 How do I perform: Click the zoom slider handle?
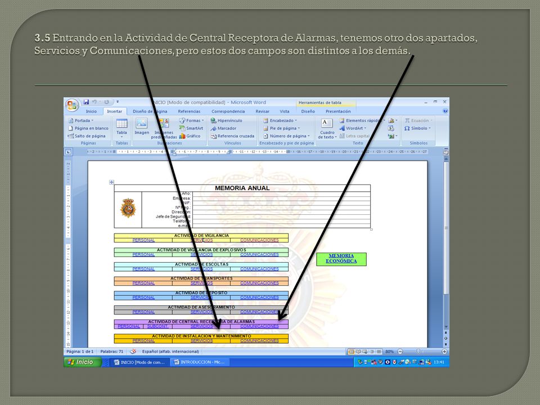tap(418, 352)
